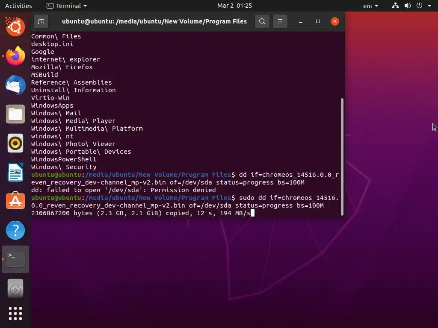Open the Activities overview
The image size is (438, 328).
pyautogui.click(x=18, y=6)
